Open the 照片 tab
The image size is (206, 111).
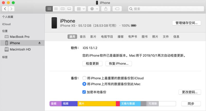click(x=155, y=37)
